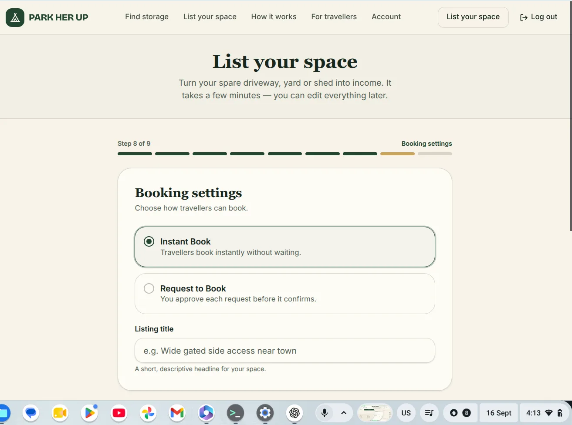Open How it works nav item
This screenshot has width=572, height=425.
(x=274, y=17)
